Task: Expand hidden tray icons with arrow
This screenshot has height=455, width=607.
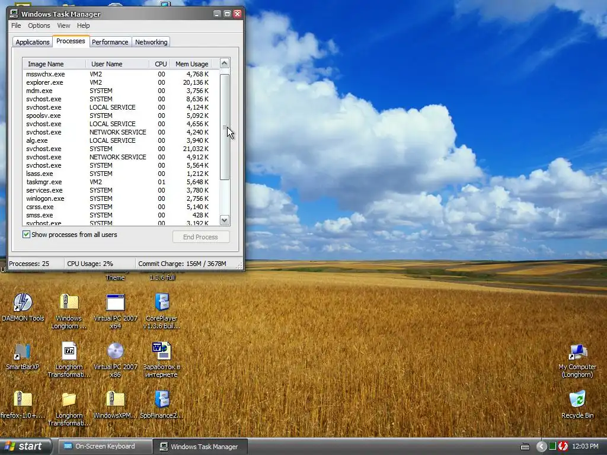Action: [541, 447]
